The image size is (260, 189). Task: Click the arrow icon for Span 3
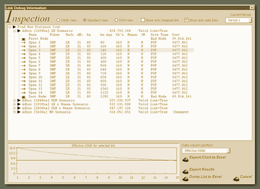pos(24,50)
